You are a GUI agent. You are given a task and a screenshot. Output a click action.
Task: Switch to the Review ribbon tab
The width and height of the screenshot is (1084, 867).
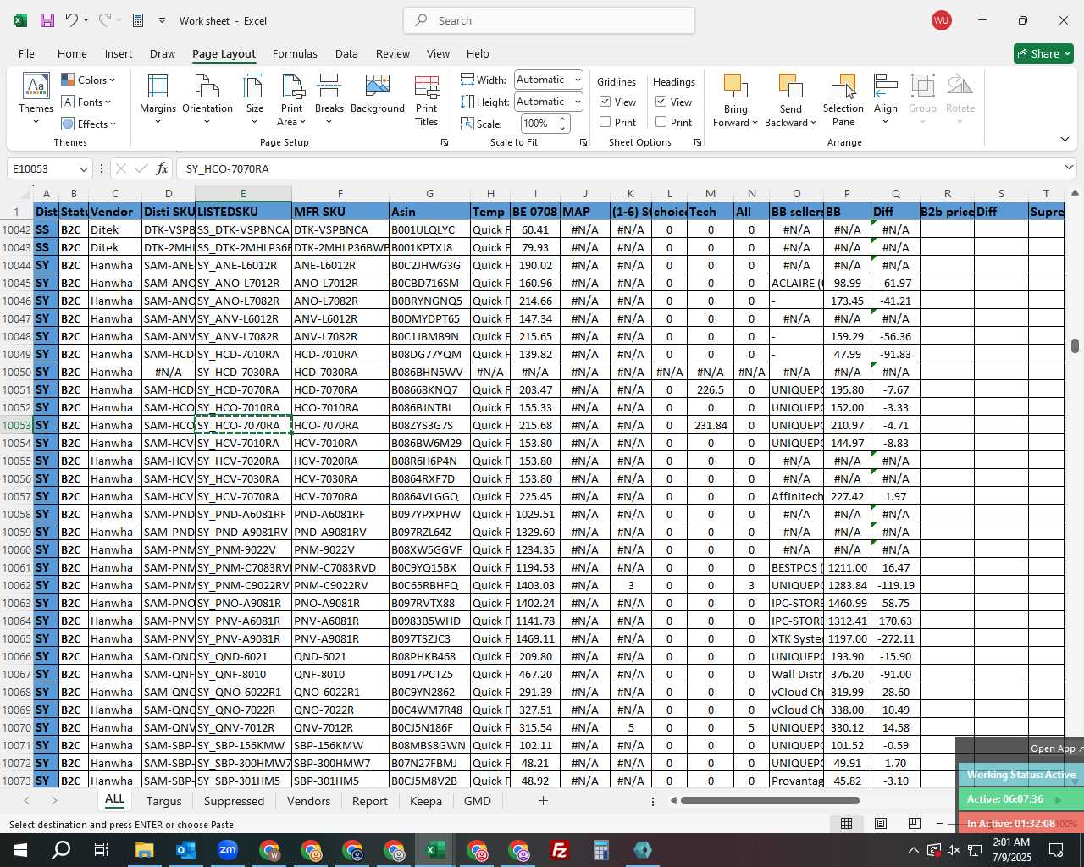click(x=393, y=53)
